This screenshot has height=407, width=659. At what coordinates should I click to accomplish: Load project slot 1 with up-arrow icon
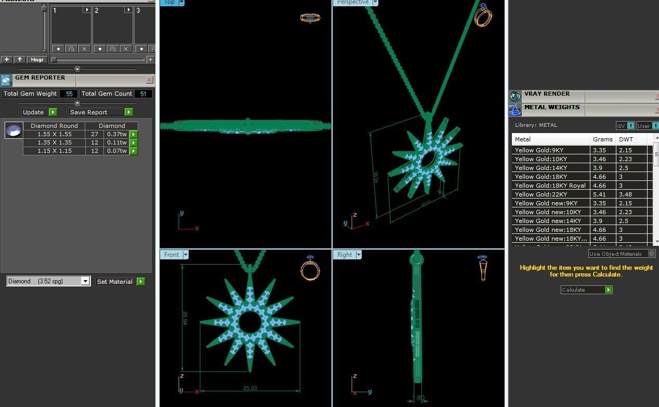(58, 49)
